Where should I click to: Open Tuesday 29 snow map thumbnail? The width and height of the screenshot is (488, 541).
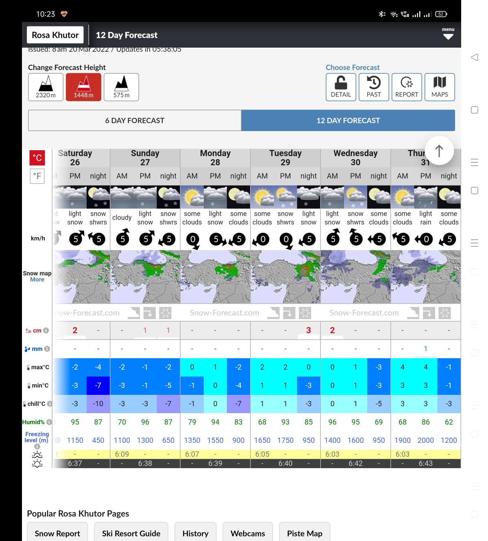point(285,277)
